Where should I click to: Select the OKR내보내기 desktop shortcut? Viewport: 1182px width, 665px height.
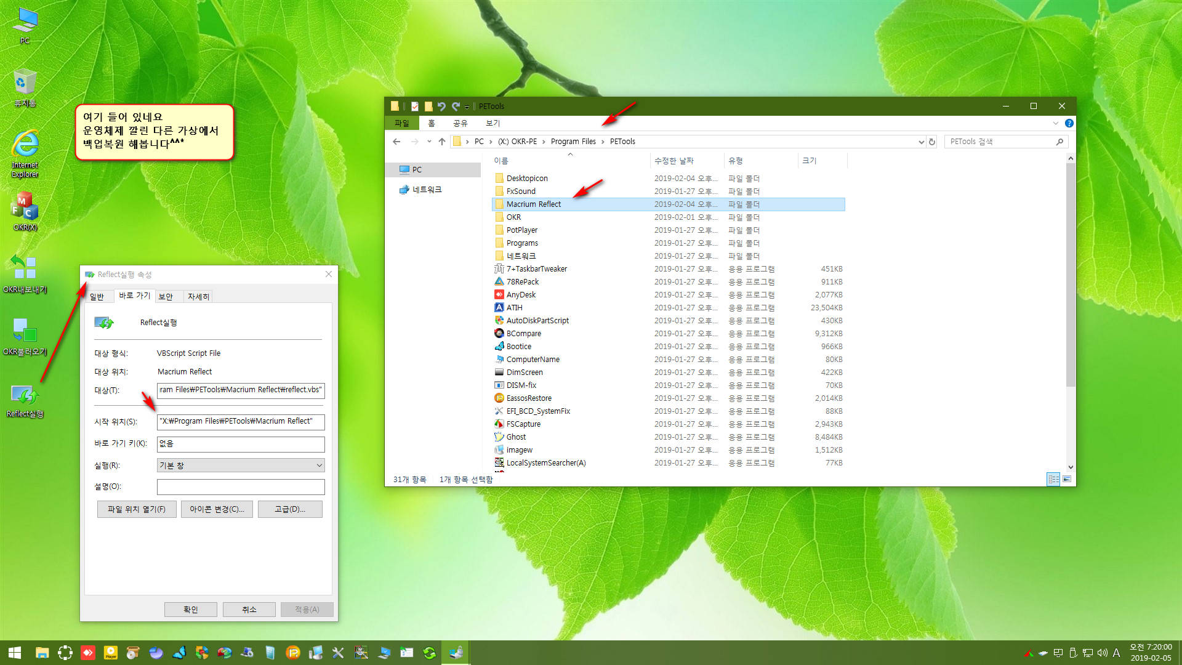click(25, 275)
